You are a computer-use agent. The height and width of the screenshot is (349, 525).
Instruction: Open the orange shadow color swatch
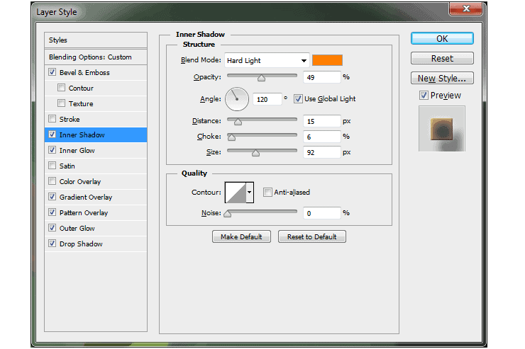[x=327, y=60]
